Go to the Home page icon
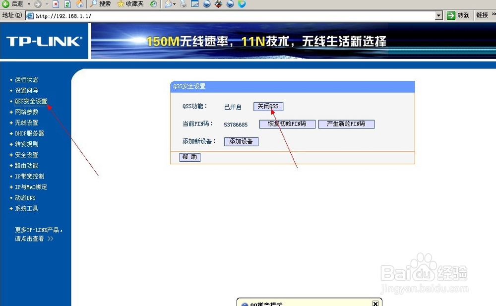This screenshot has height=306, width=496. coord(80,4)
